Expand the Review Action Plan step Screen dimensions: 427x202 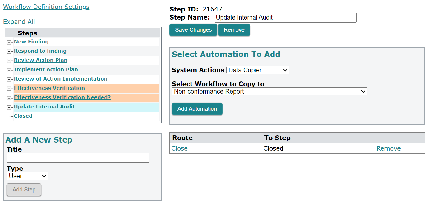pyautogui.click(x=9, y=60)
